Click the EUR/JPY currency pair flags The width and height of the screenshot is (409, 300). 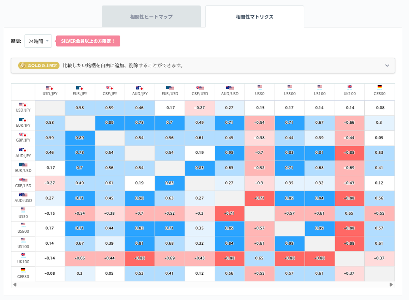[80, 88]
